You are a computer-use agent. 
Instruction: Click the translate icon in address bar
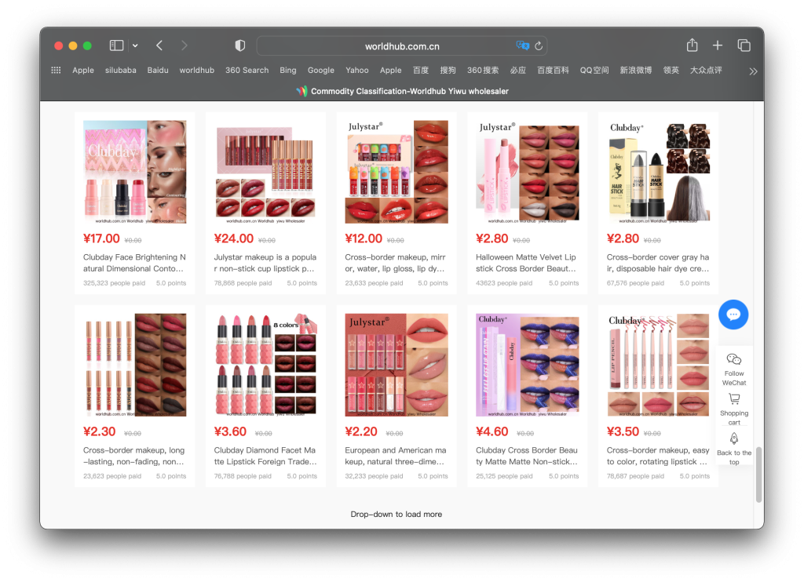click(522, 46)
